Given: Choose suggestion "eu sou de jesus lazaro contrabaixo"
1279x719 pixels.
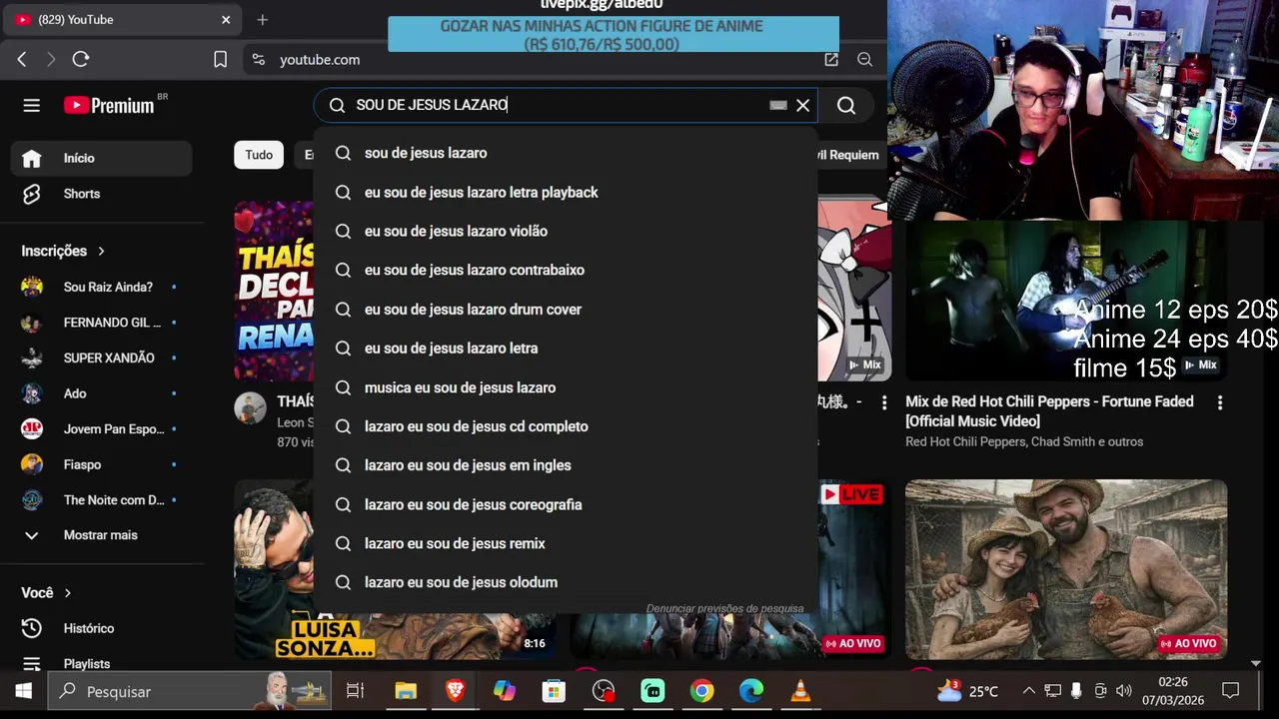Looking at the screenshot, I should tap(566, 270).
